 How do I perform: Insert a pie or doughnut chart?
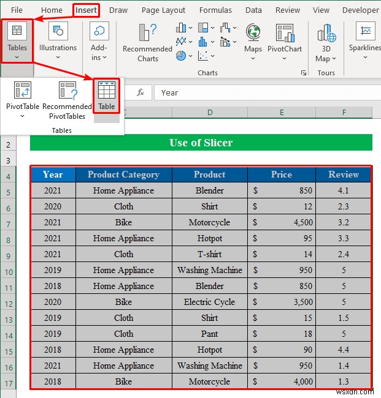pyautogui.click(x=181, y=56)
